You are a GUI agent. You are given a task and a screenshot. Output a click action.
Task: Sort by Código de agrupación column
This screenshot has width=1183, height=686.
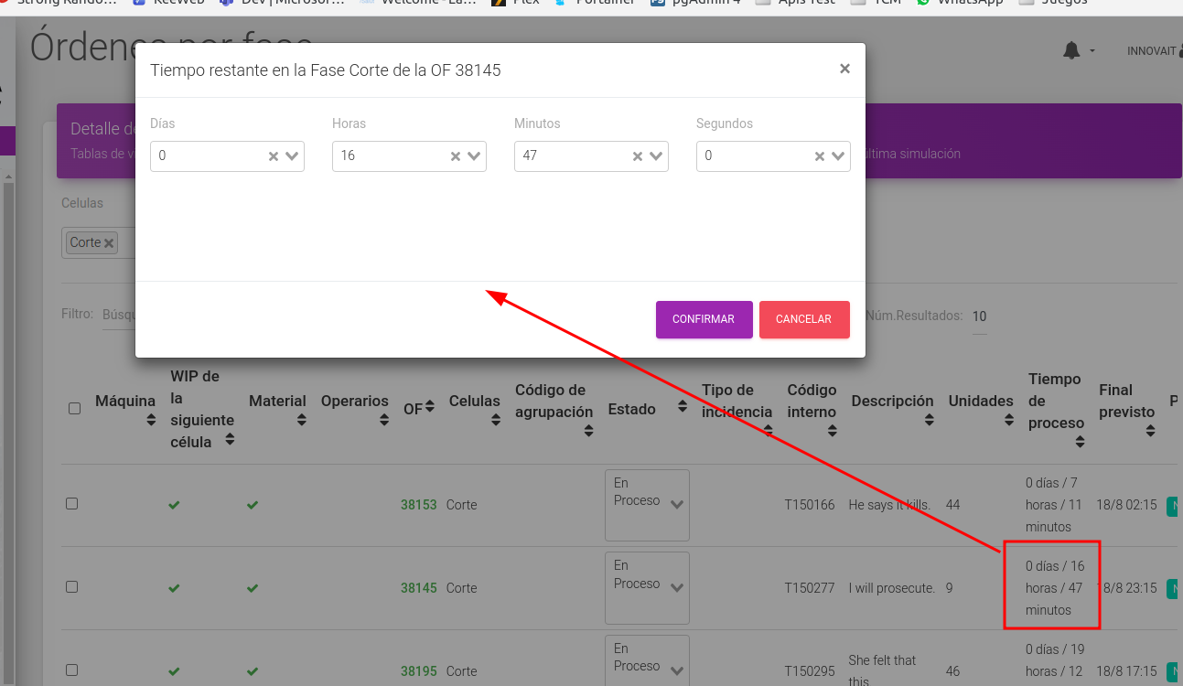pos(588,431)
